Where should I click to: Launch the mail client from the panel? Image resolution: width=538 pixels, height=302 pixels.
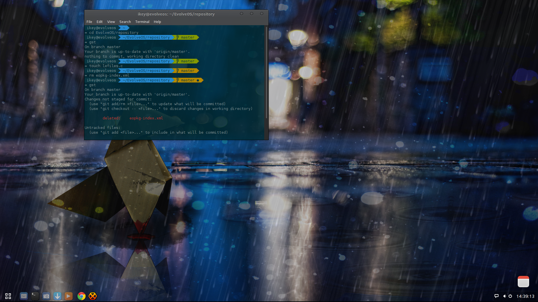pos(24,296)
